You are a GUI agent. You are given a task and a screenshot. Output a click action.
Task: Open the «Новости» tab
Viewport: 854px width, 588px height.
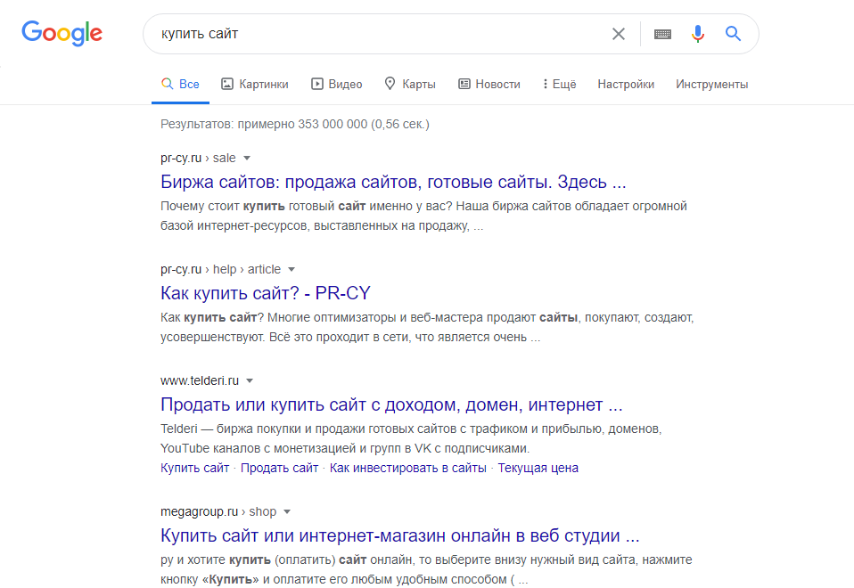[489, 85]
